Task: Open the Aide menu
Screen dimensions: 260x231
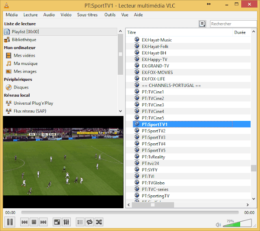Action: [138, 15]
